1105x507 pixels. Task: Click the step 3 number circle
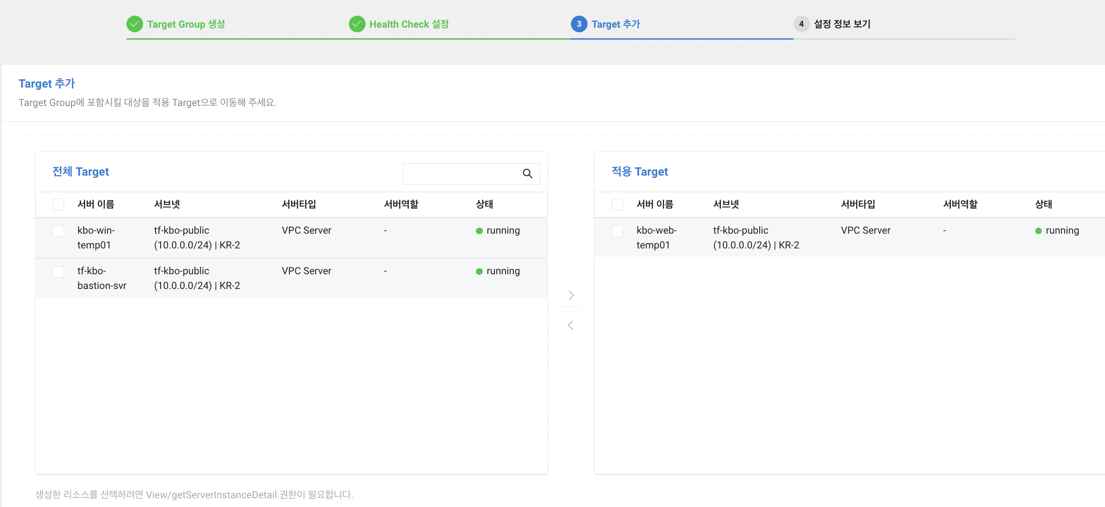point(579,24)
